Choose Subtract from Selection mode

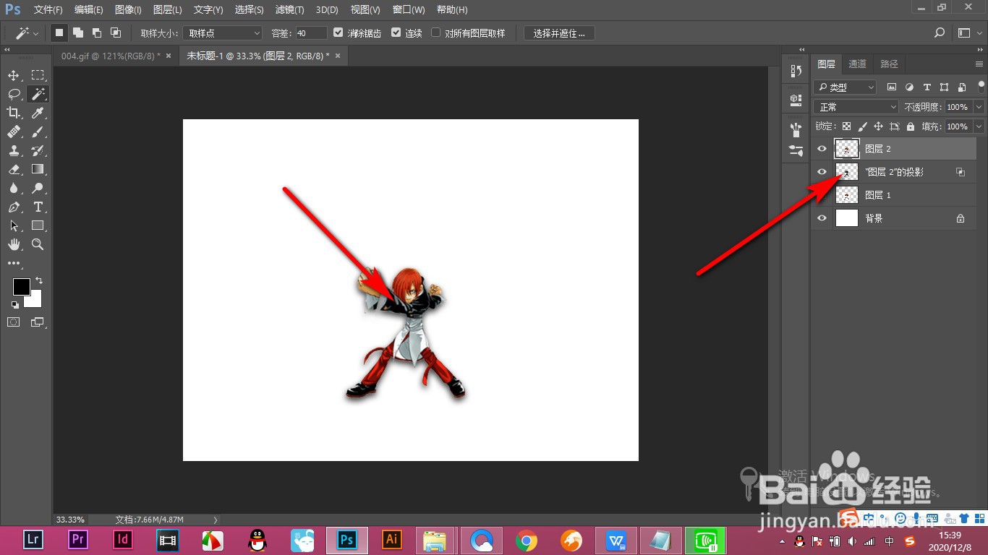[x=97, y=33]
